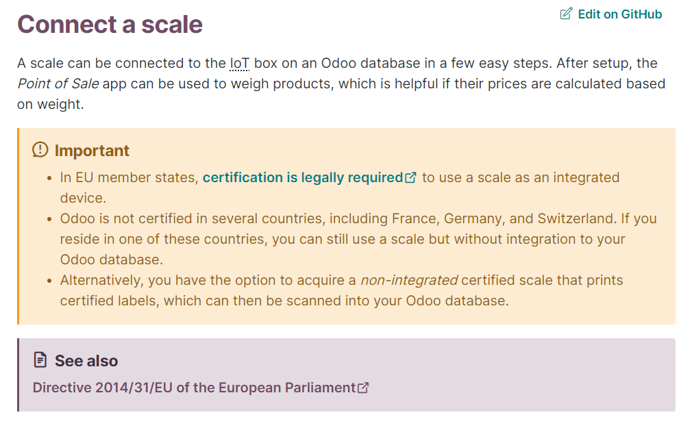Click the exclamation icon beside Important
Image resolution: width=692 pixels, height=430 pixels.
click(x=40, y=149)
